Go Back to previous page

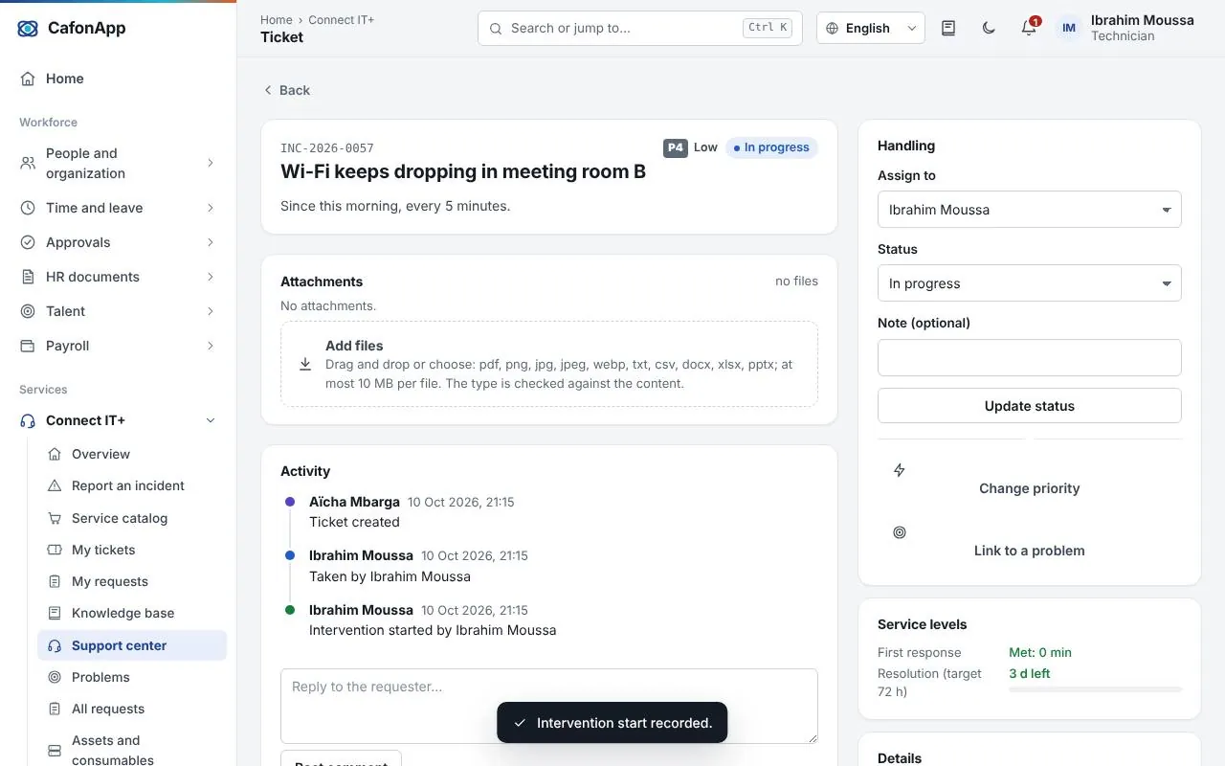(286, 90)
